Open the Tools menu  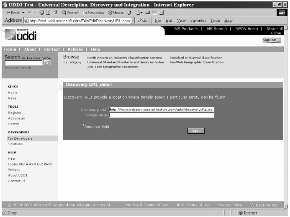click(215, 20)
